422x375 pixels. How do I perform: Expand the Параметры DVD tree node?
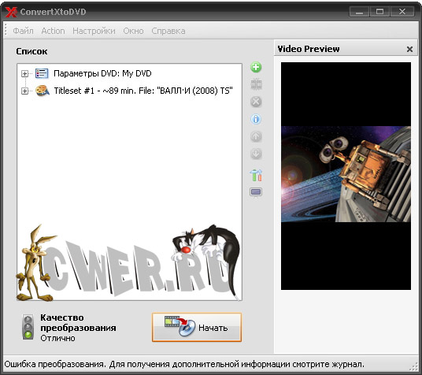tap(24, 73)
